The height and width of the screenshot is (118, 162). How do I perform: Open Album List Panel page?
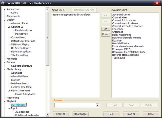pos(20,76)
